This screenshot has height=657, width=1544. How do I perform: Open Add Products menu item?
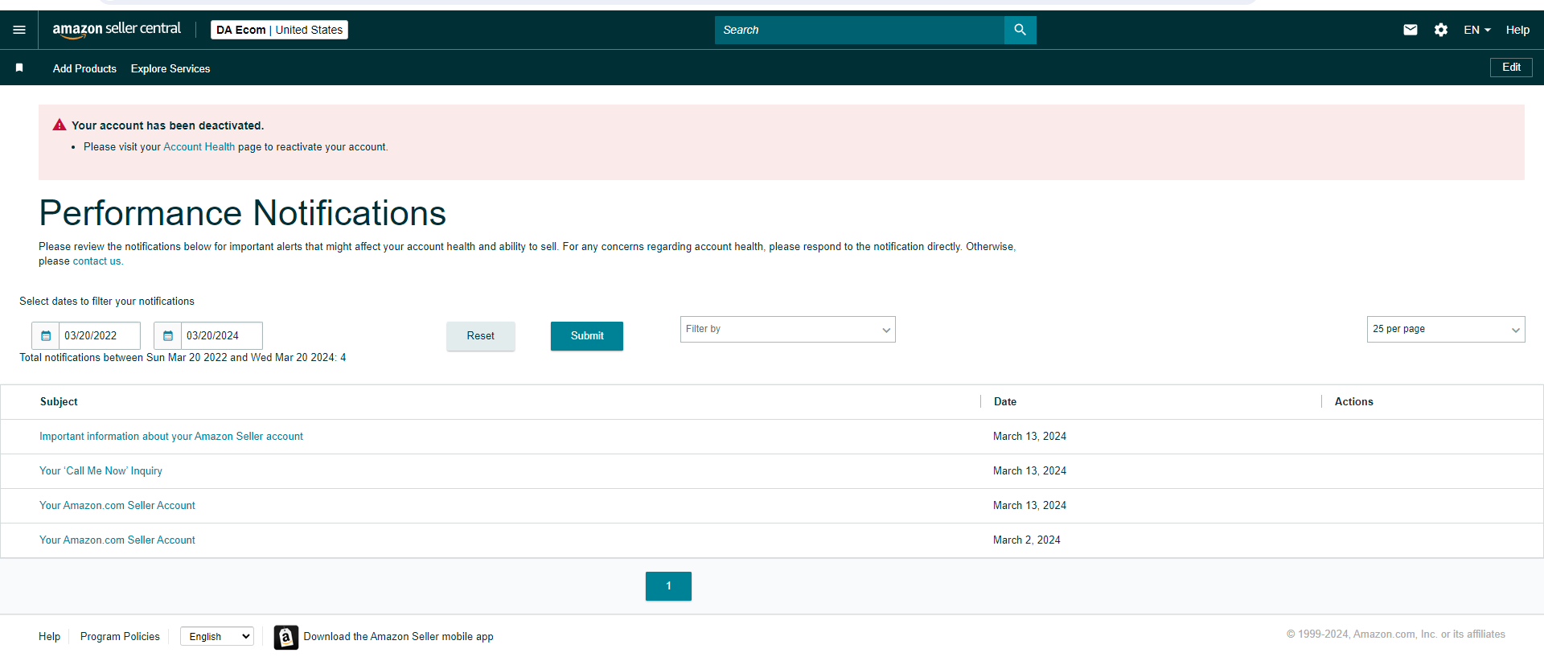coord(84,68)
